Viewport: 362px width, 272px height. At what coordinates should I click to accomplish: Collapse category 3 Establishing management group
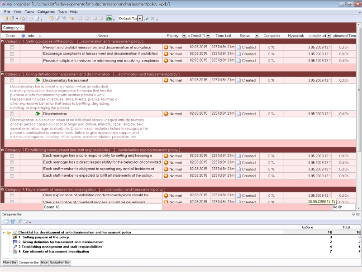pos(3,150)
